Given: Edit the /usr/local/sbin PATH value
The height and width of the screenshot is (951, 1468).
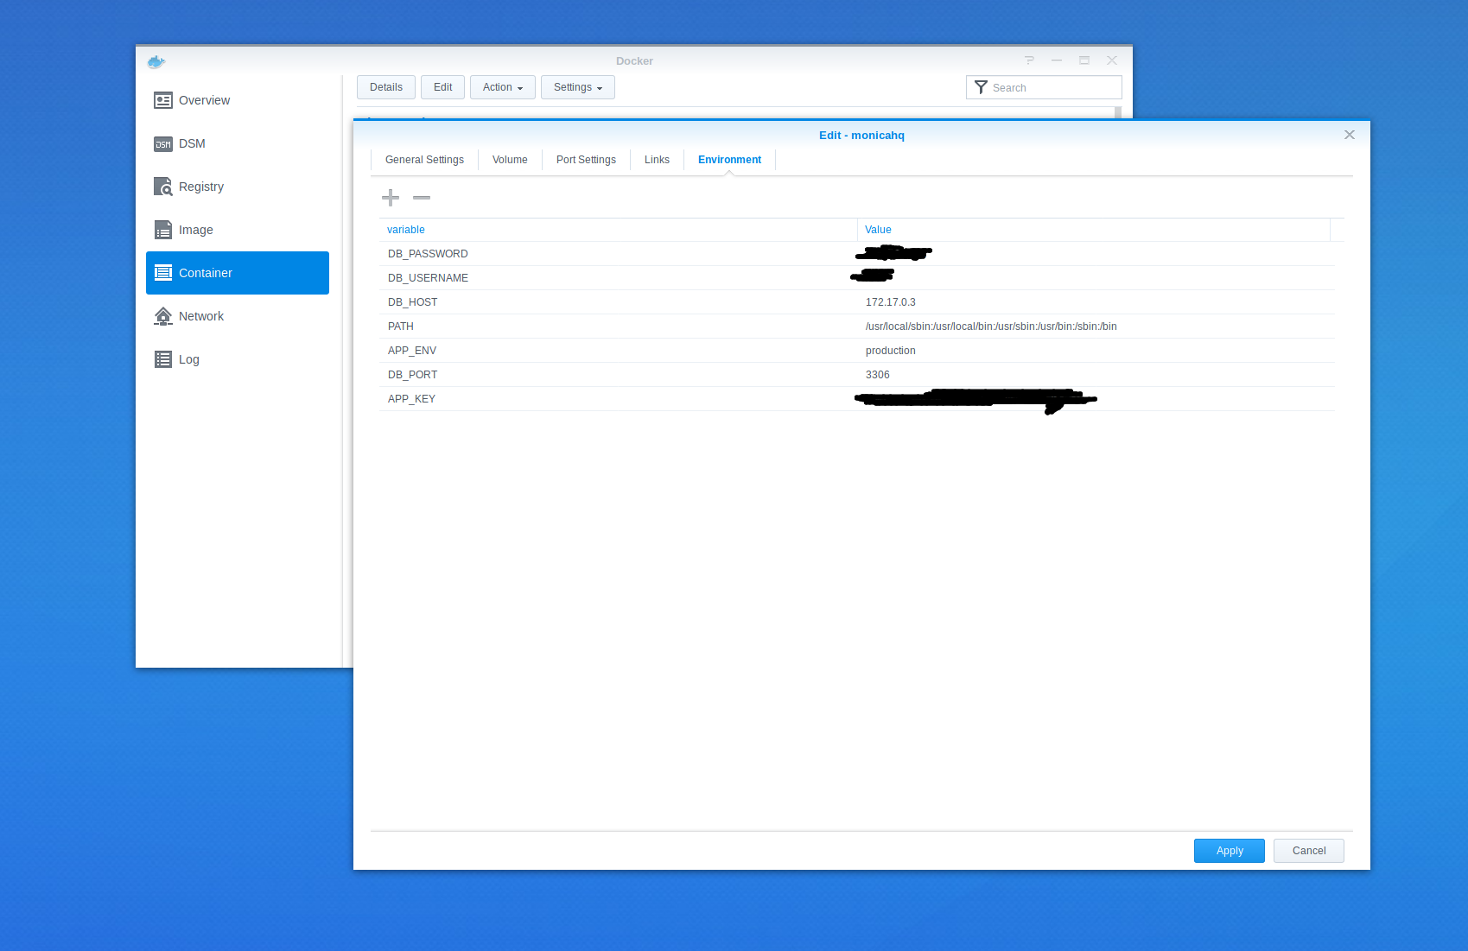Looking at the screenshot, I should (991, 327).
